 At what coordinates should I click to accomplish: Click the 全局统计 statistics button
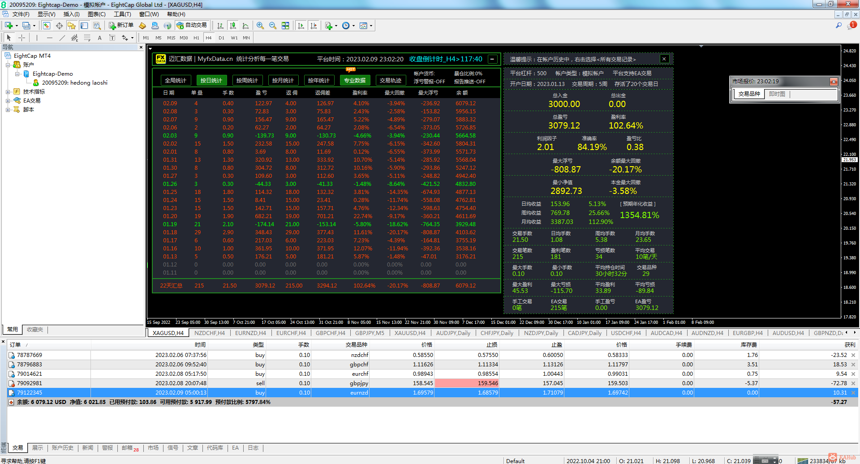click(176, 81)
